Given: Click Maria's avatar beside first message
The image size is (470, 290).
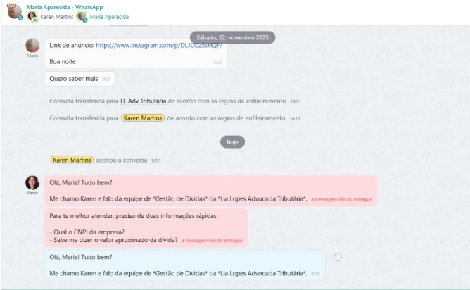Looking at the screenshot, I should (32, 46).
